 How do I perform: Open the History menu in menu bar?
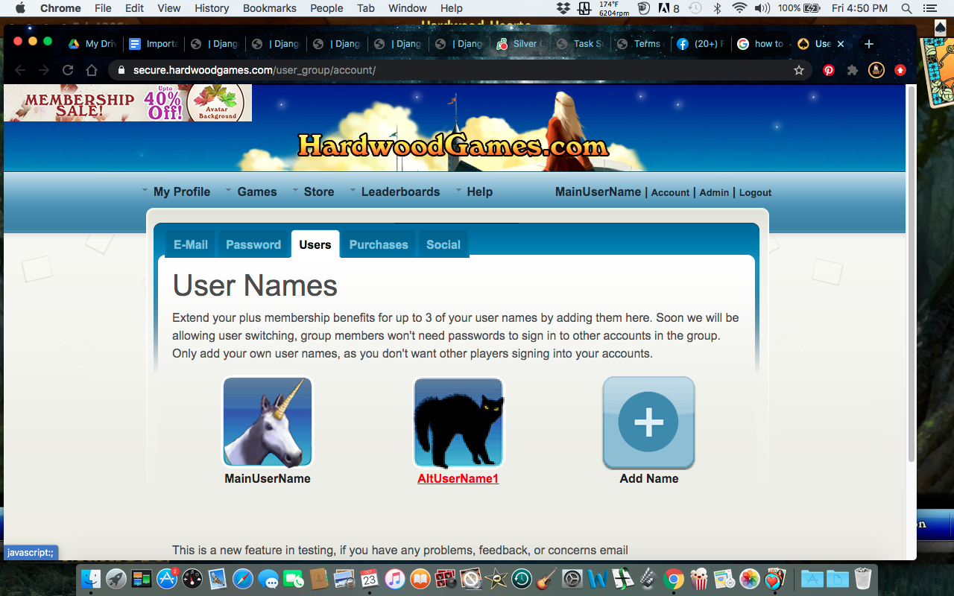coord(212,8)
